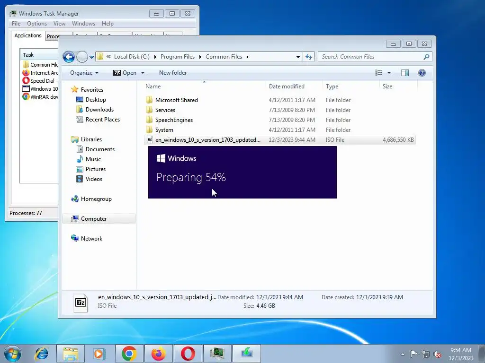Switch to Task Manager taskbar icon

(x=217, y=354)
